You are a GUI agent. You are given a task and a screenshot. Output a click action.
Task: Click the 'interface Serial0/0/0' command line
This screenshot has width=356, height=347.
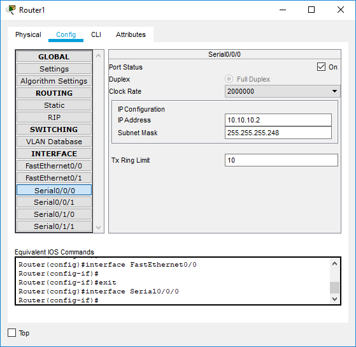[x=99, y=292]
